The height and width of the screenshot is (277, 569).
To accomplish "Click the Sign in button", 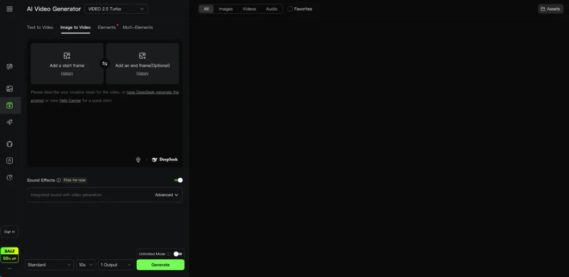I will 9,231.
